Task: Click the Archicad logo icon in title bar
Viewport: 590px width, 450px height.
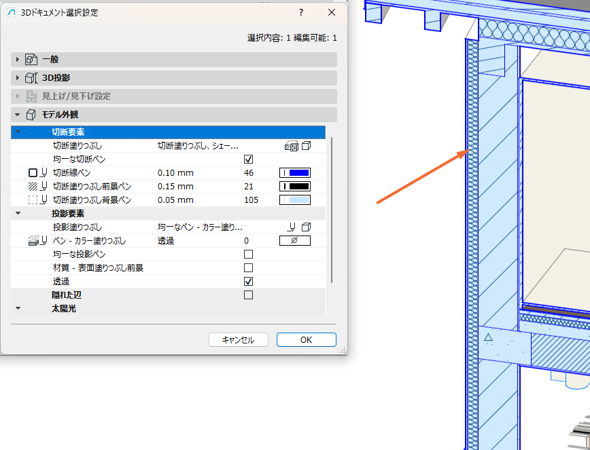Action: 12,12
